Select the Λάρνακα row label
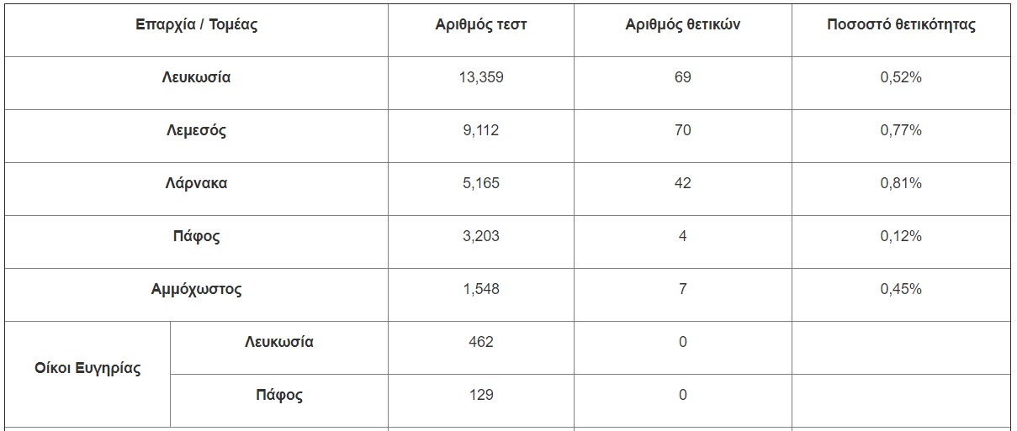 click(x=196, y=183)
